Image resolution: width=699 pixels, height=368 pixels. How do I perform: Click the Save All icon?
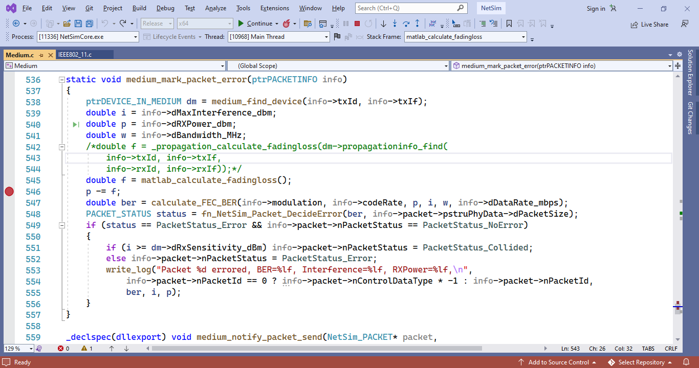(90, 24)
